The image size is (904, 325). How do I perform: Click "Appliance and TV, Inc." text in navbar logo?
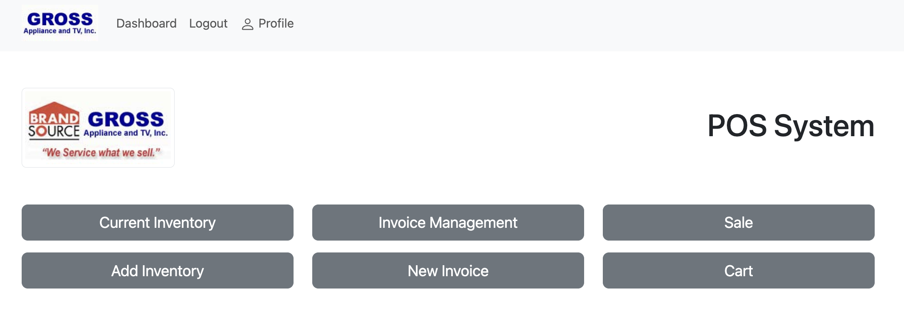[x=60, y=31]
